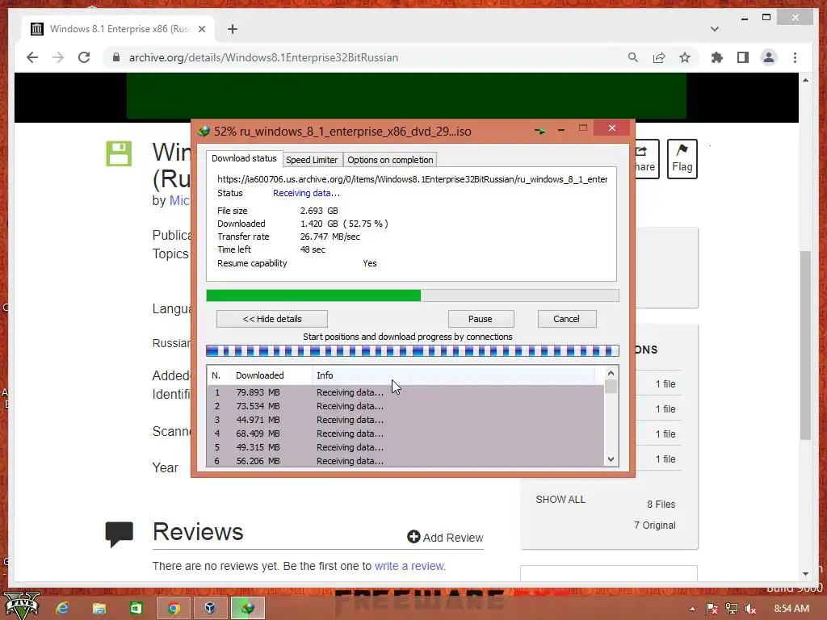Click the download URL text
The height and width of the screenshot is (620, 827).
click(x=412, y=179)
